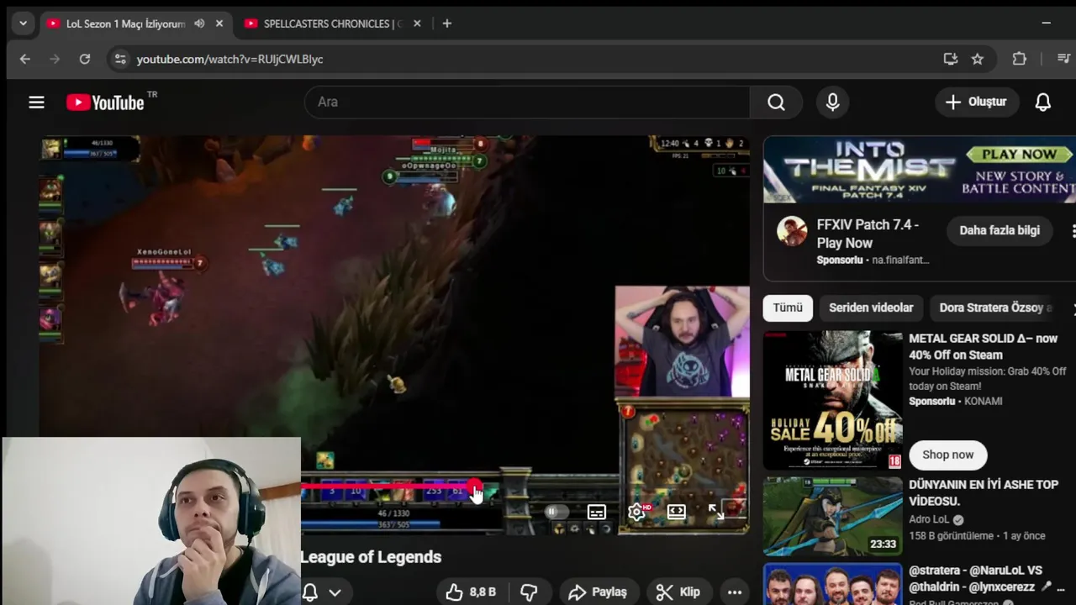Go forward to the next page

click(x=55, y=59)
